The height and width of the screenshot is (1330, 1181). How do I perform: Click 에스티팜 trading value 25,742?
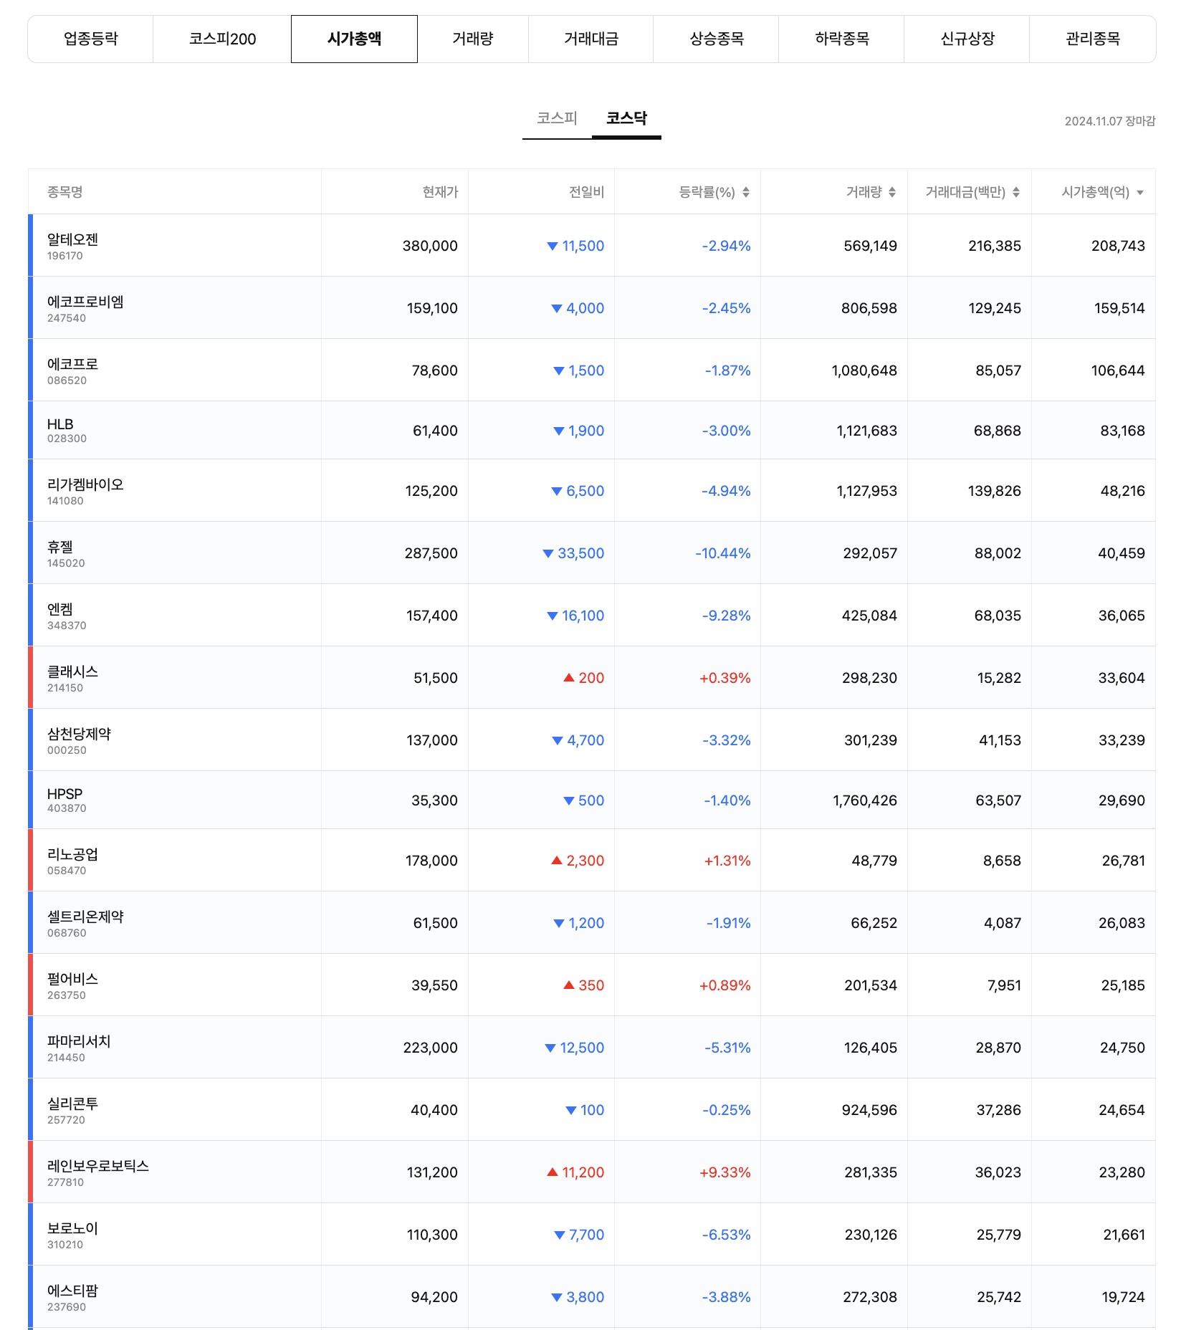[x=999, y=1297]
